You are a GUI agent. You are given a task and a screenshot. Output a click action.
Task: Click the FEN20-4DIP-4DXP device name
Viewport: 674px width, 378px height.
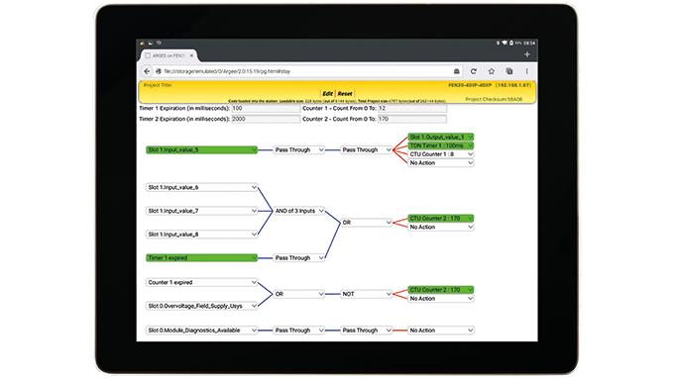[x=470, y=85]
